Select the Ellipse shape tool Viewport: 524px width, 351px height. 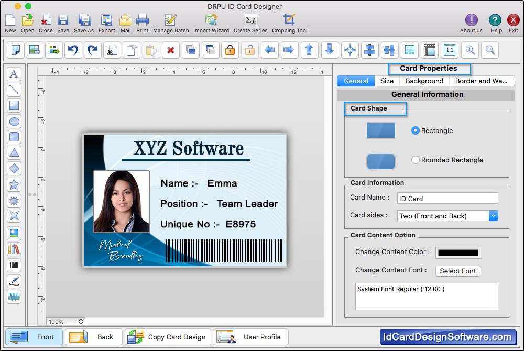[14, 121]
